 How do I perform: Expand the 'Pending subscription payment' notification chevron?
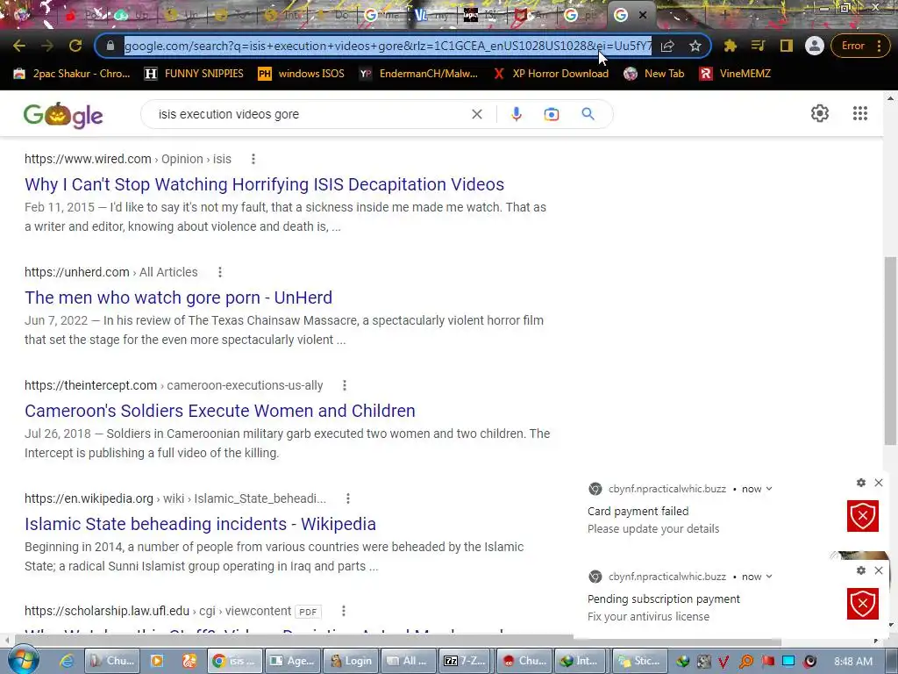(769, 577)
